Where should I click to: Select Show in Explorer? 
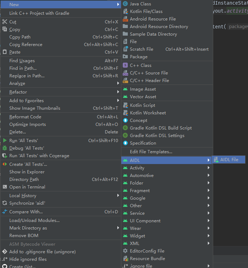[x=61, y=172]
